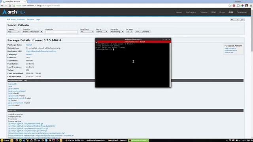Click the cast screen extension icon
The width and height of the screenshot is (253, 142).
pyautogui.click(x=238, y=6)
